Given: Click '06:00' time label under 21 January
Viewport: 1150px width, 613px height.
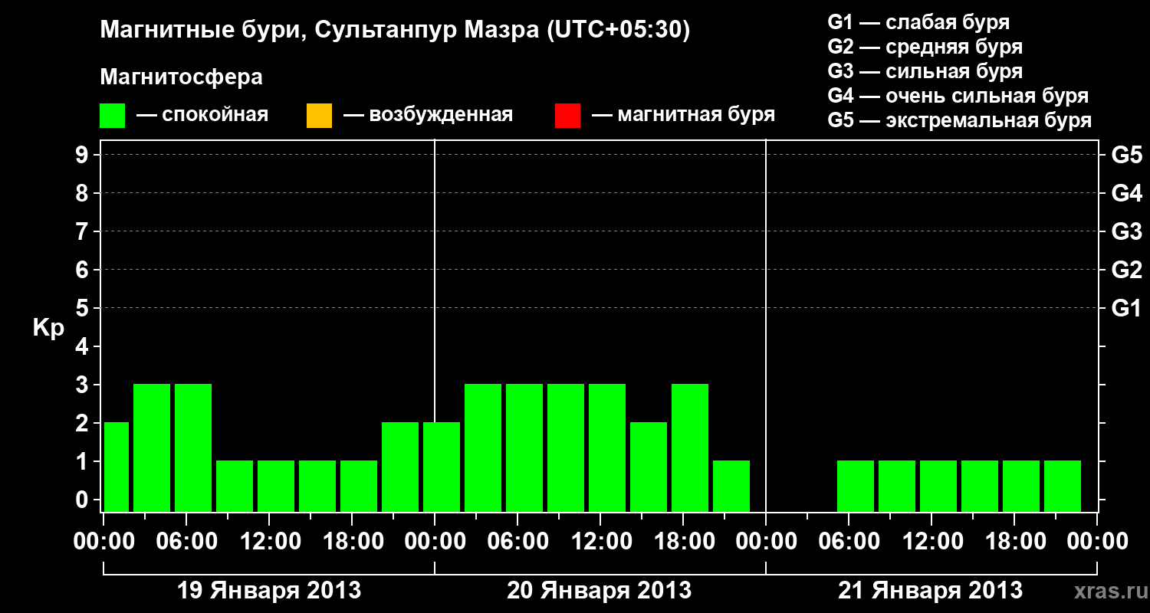Looking at the screenshot, I should point(849,541).
